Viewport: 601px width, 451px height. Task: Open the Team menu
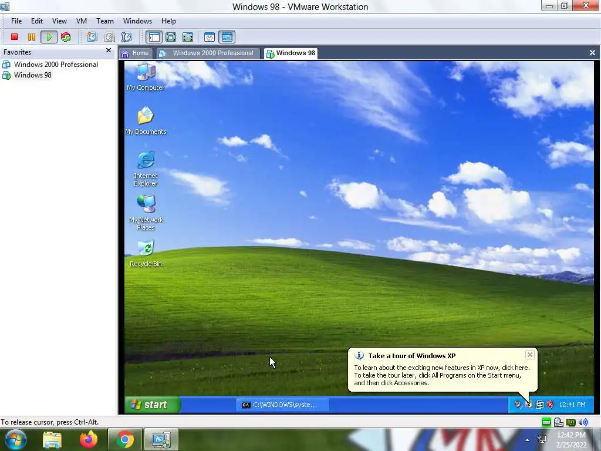coord(104,21)
